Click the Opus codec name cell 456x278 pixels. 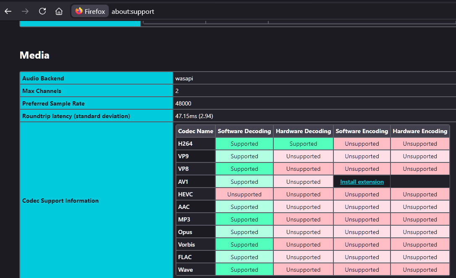(185, 232)
